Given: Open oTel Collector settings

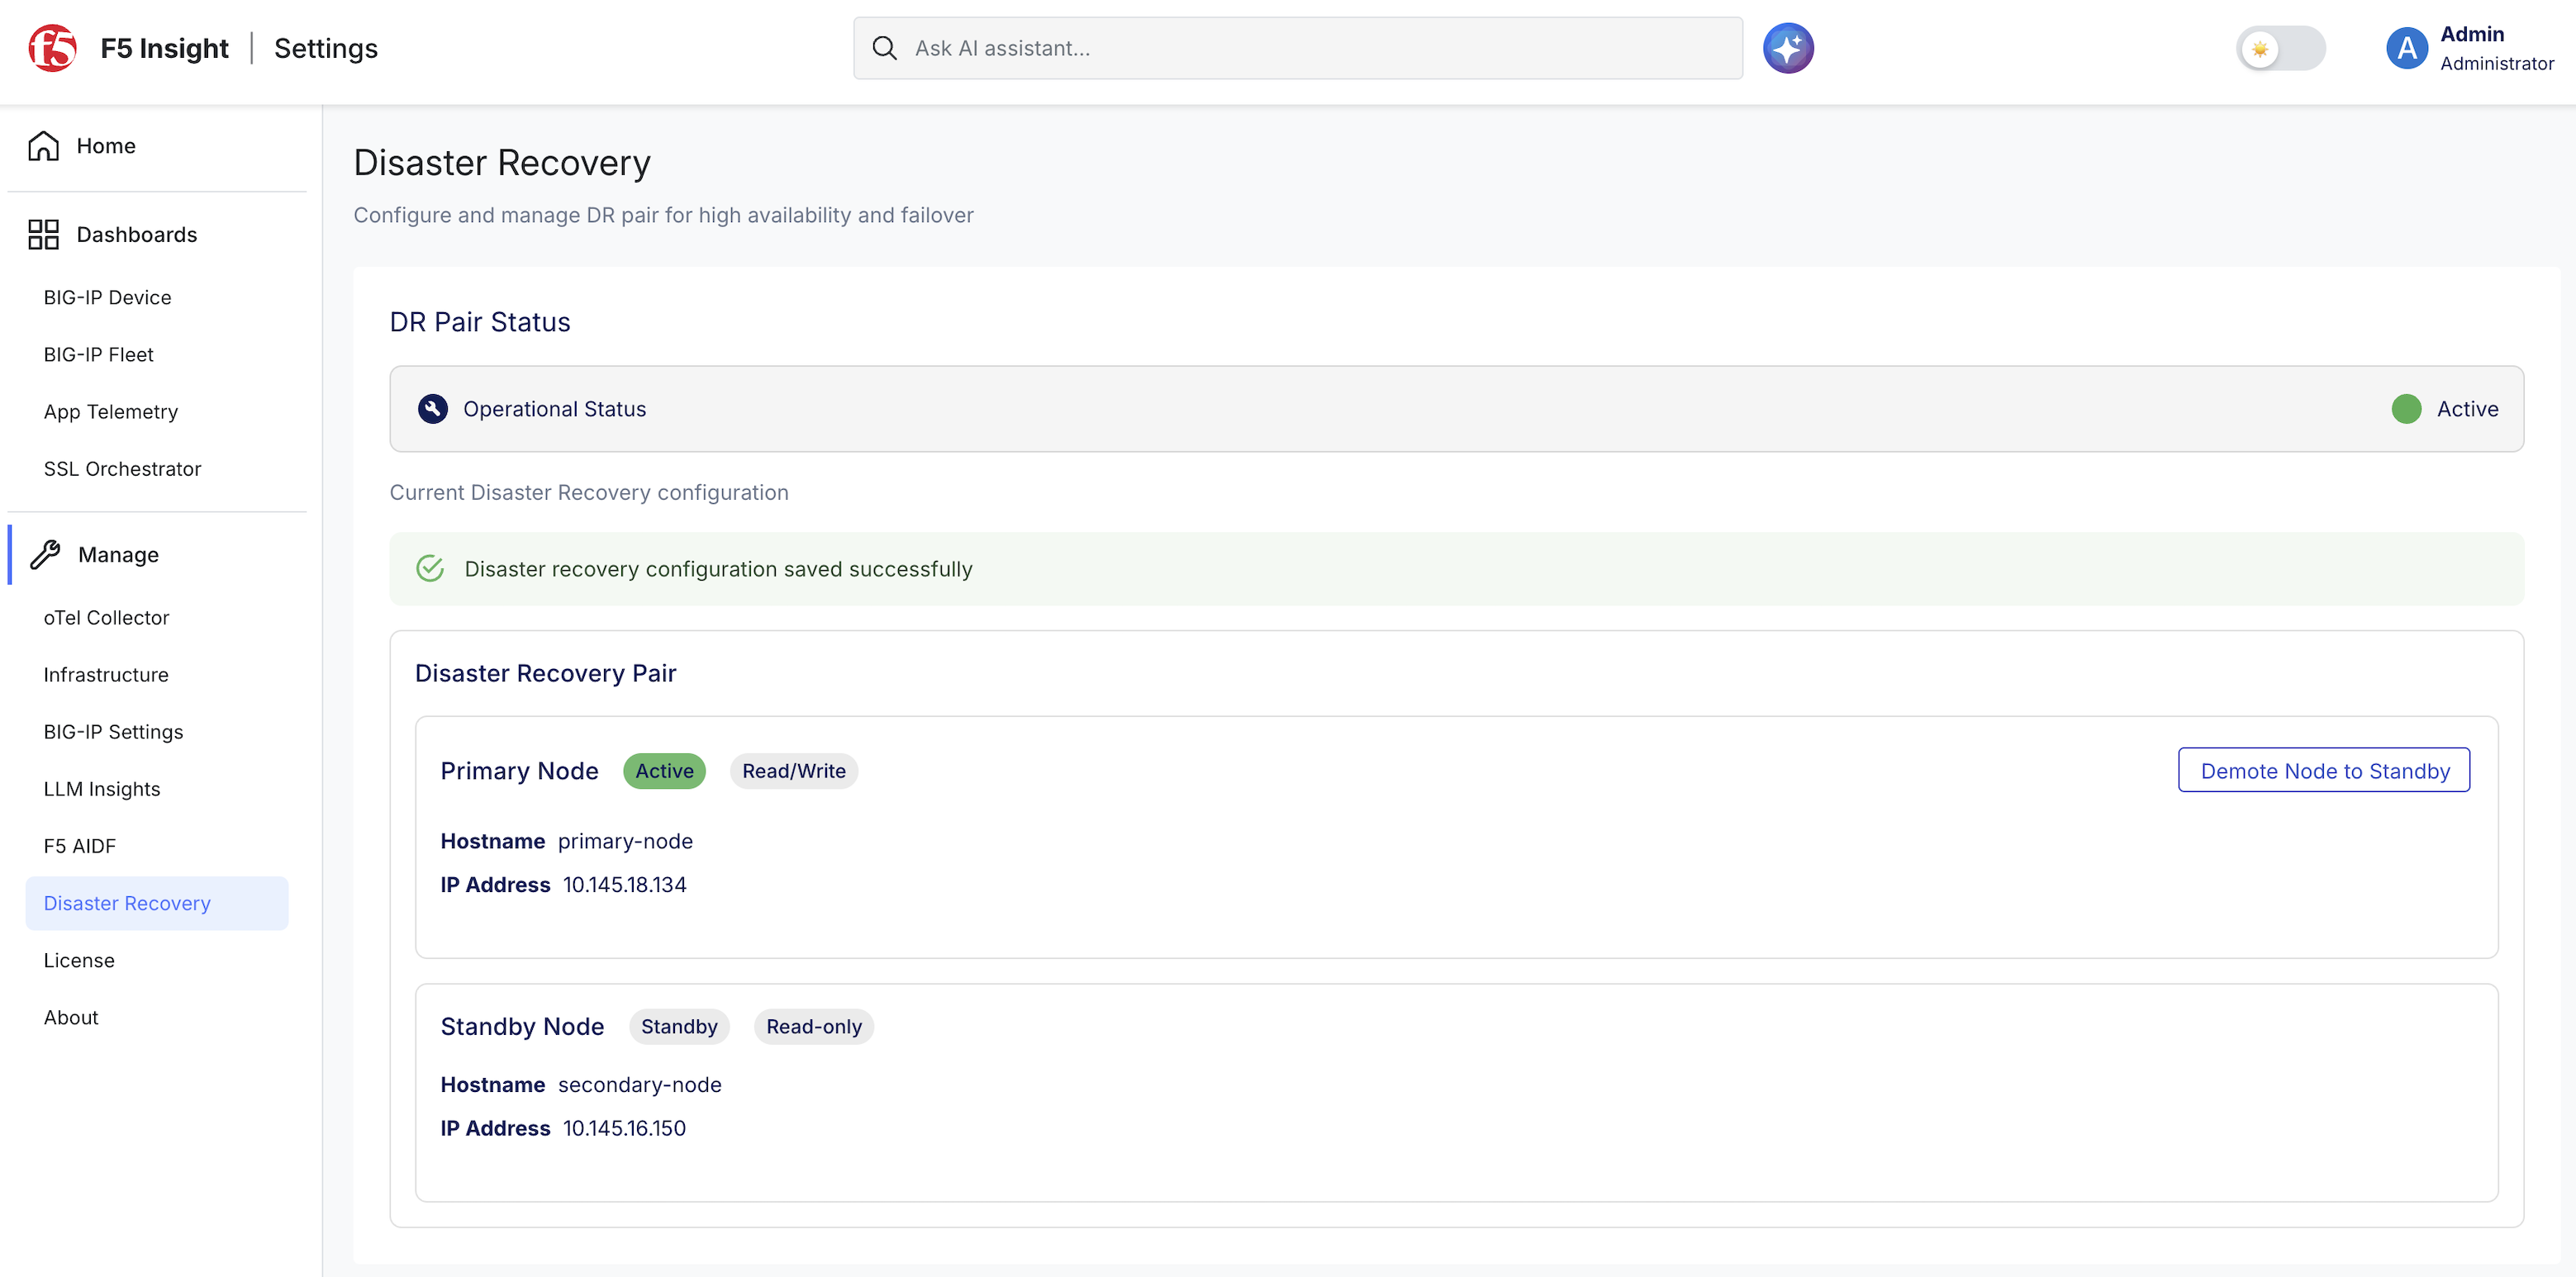Looking at the screenshot, I should coord(106,618).
